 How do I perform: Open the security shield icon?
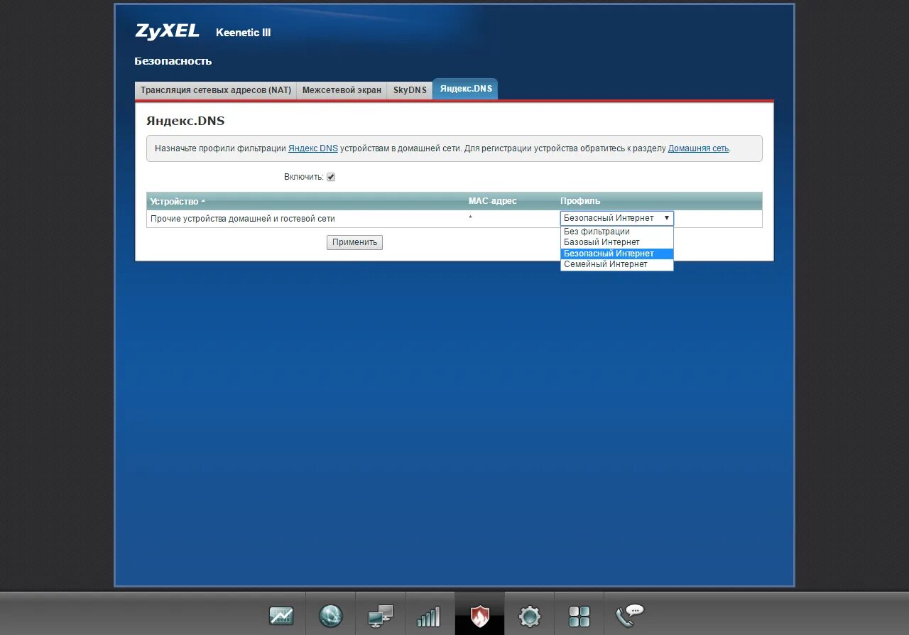click(x=480, y=615)
